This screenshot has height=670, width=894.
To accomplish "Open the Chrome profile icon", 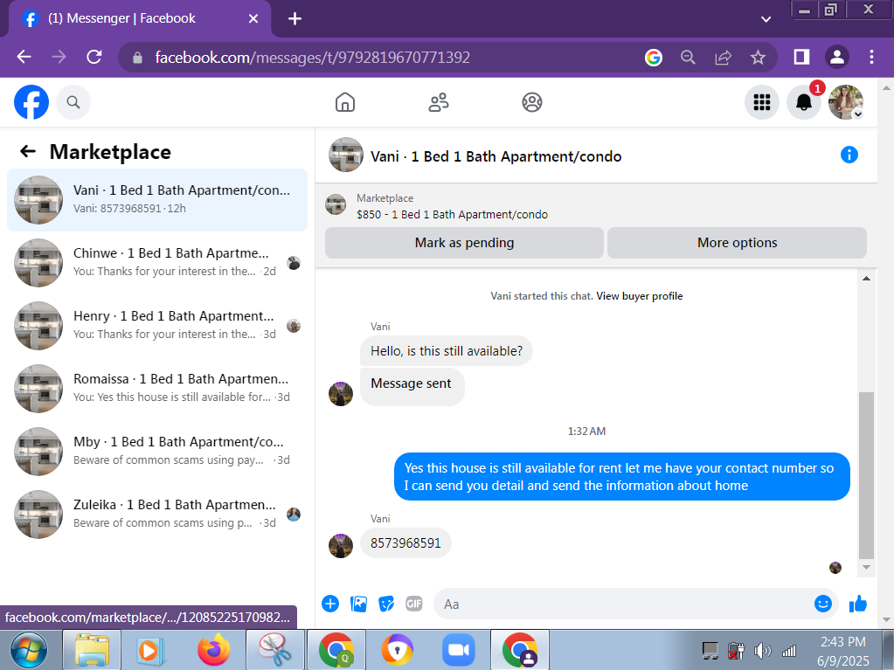I will pos(837,57).
